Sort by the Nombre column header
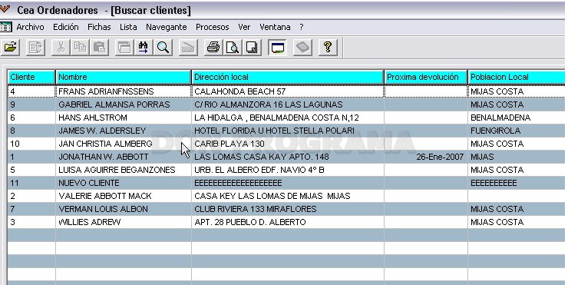 coord(124,78)
